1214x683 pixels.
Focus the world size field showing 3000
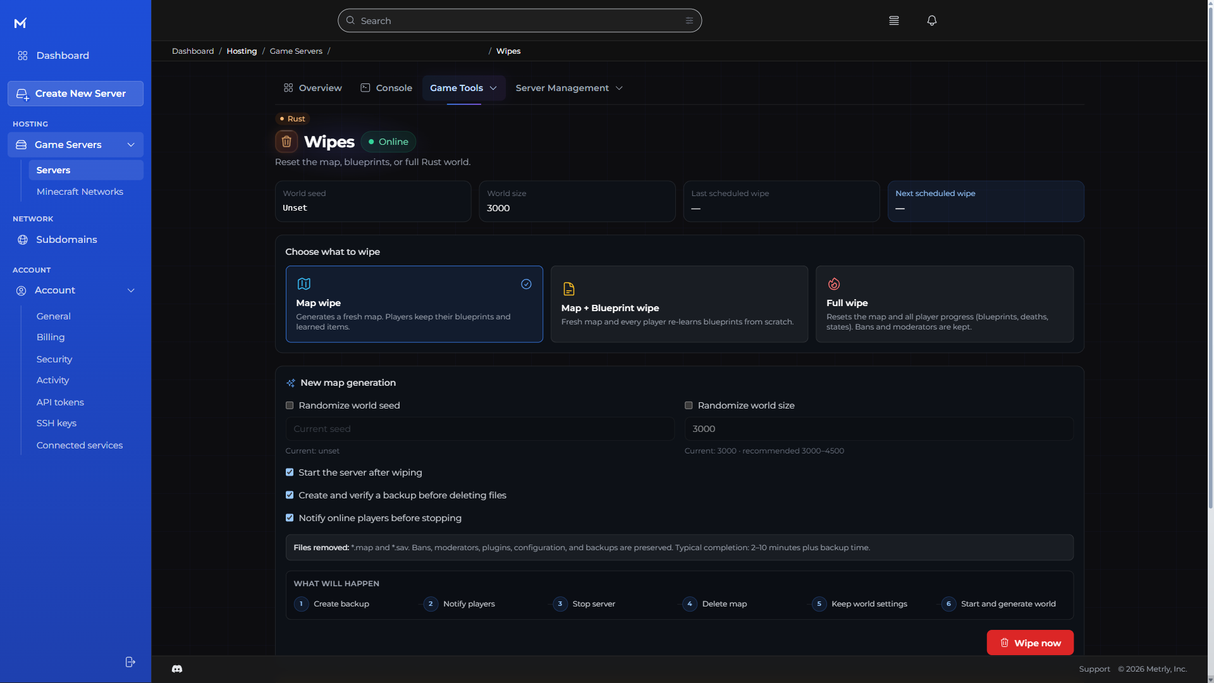[879, 429]
